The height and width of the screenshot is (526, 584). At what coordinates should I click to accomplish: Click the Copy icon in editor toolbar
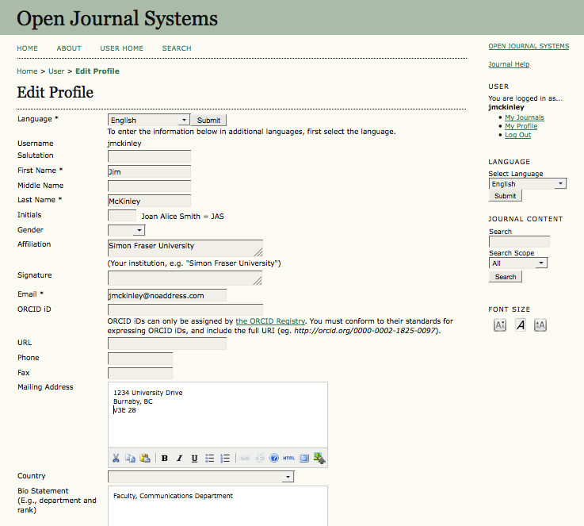[x=130, y=458]
